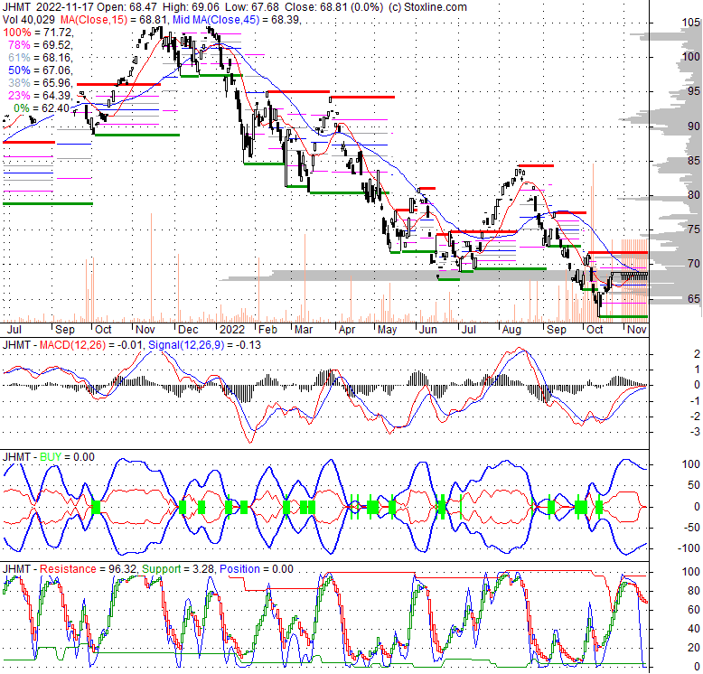Screen dimensions: 703x674
Task: Click the Jul 2021 month label on time axis
Action: click(14, 330)
